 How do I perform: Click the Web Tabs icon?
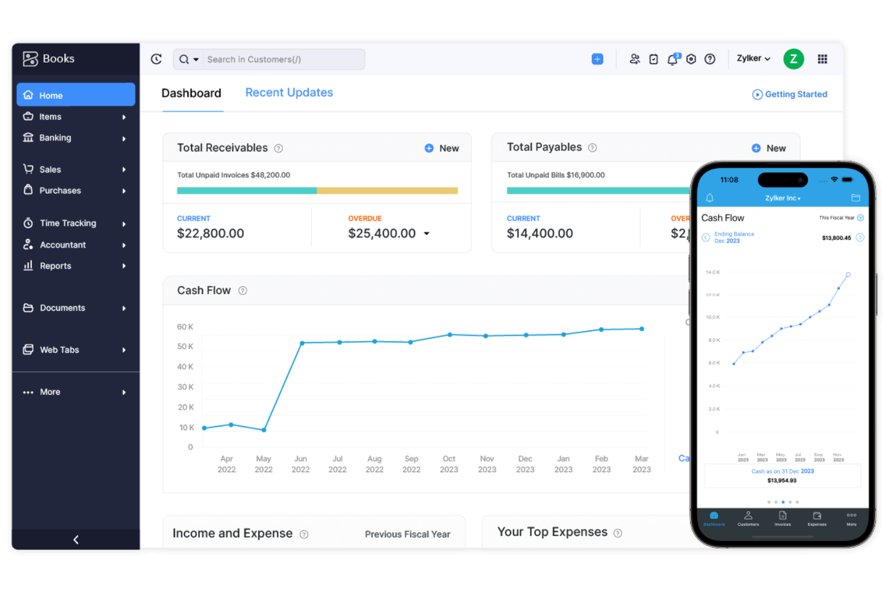pyautogui.click(x=28, y=350)
